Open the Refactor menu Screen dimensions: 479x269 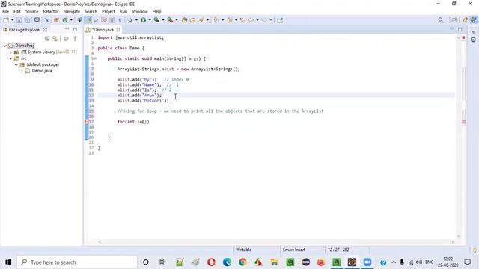(x=51, y=12)
